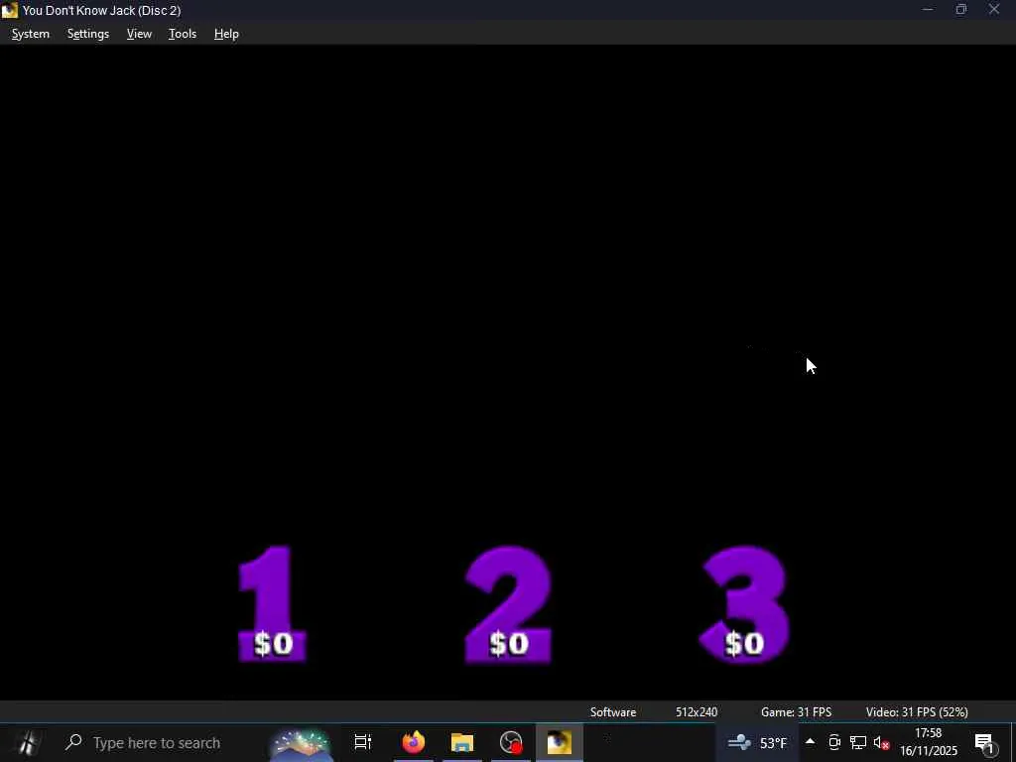Click player 1's $0 score

point(273,644)
